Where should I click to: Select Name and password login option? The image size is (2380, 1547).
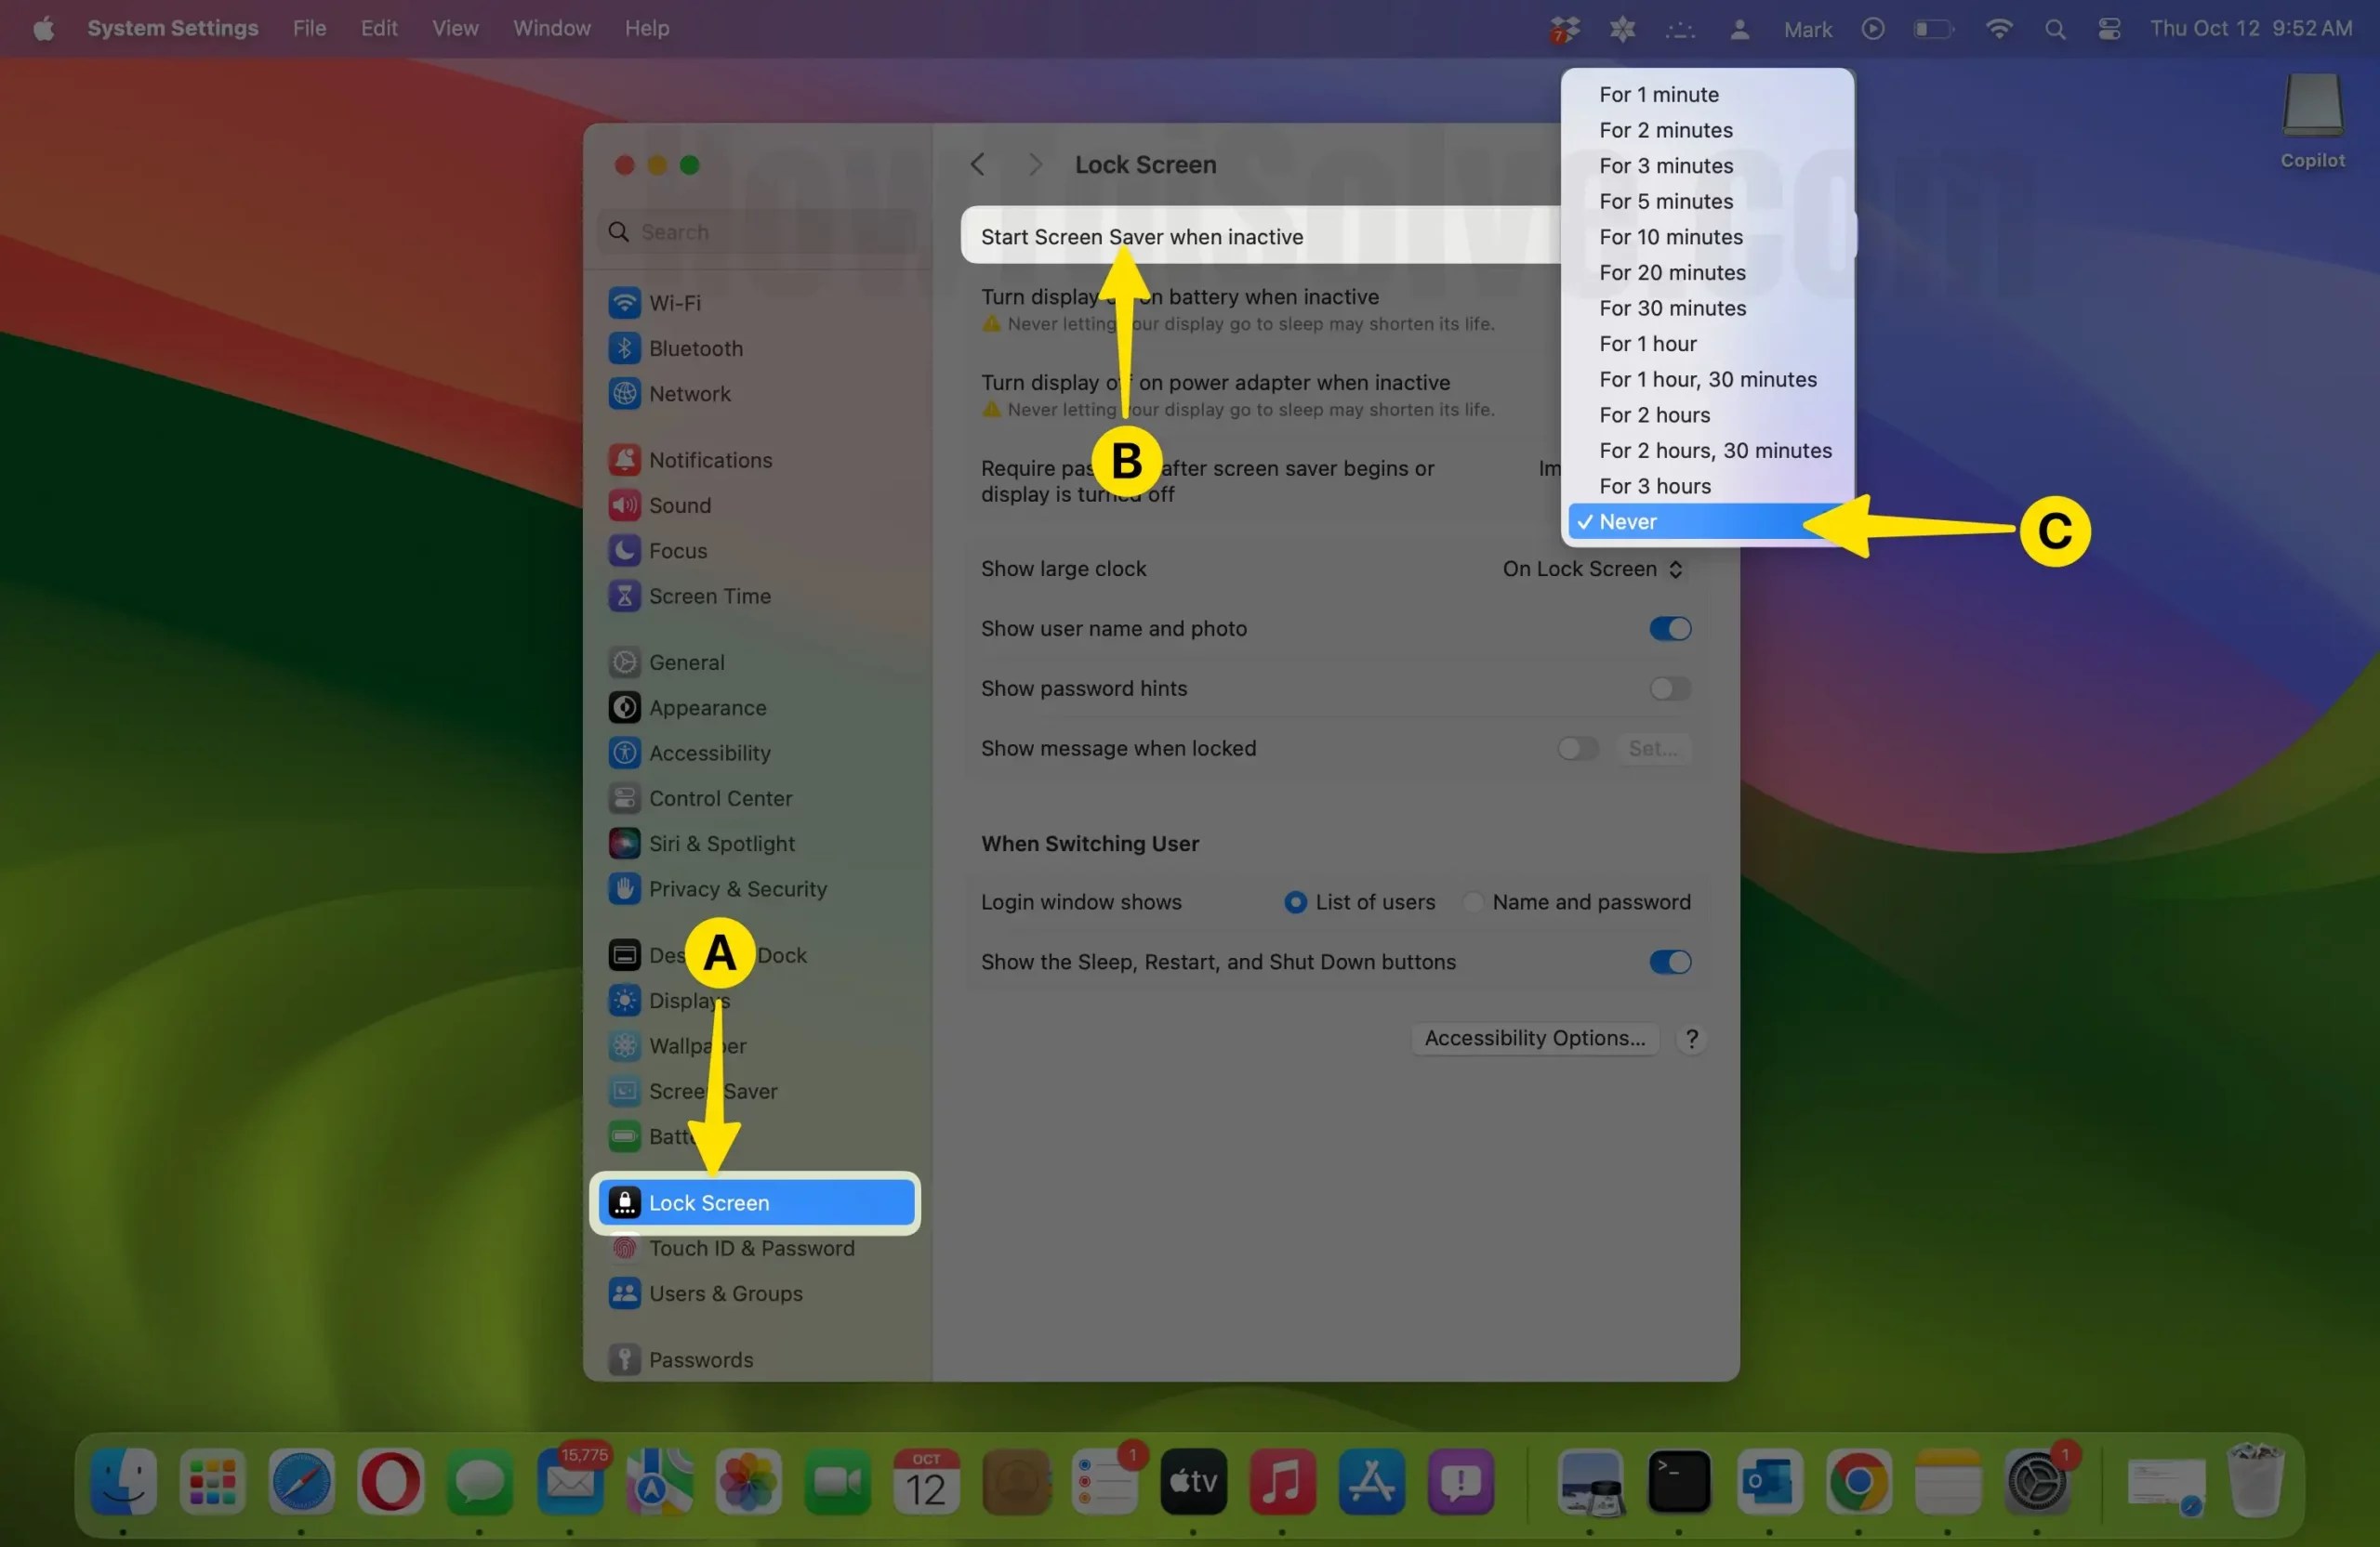pos(1475,901)
